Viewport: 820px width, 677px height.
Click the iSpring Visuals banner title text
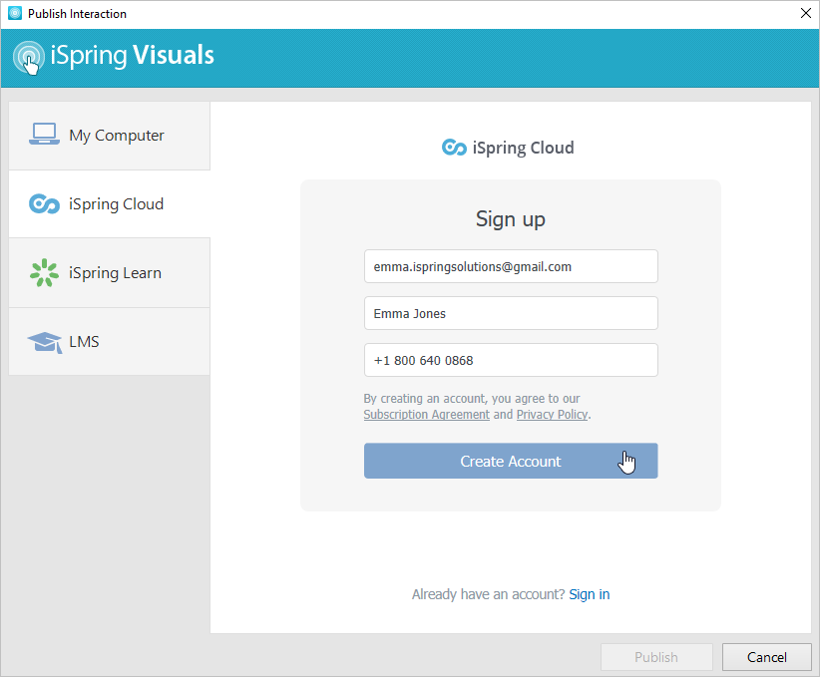[x=133, y=56]
